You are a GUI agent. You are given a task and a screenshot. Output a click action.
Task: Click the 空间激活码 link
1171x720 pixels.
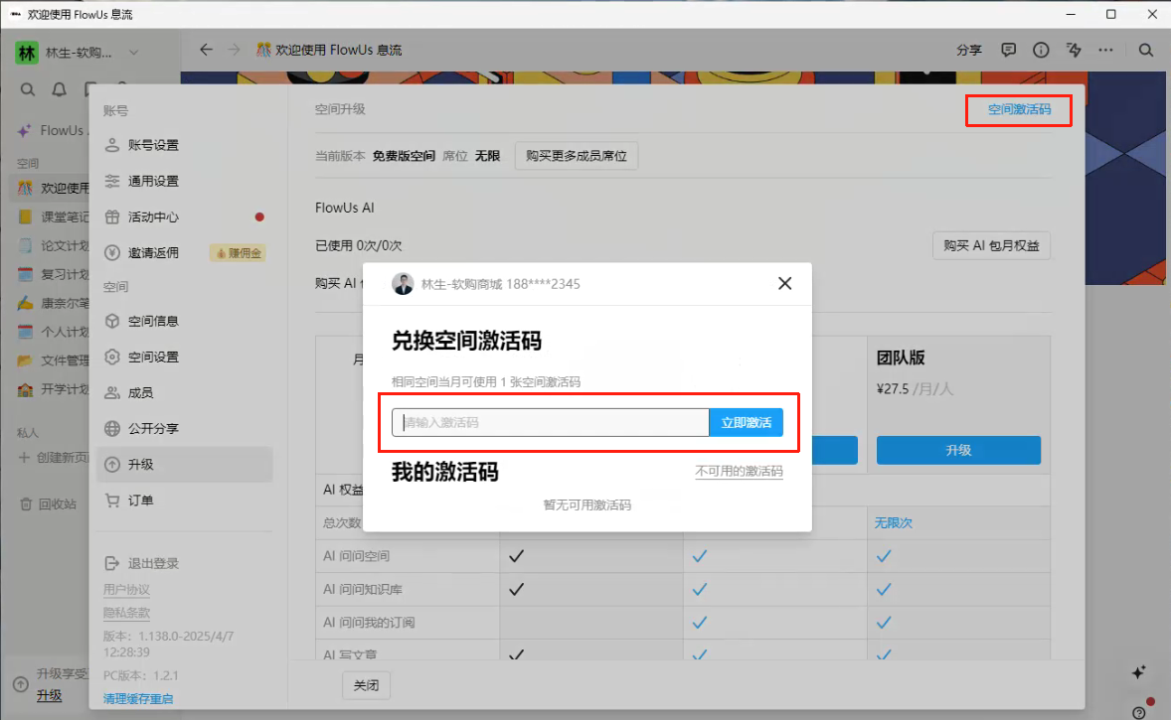click(x=1019, y=109)
